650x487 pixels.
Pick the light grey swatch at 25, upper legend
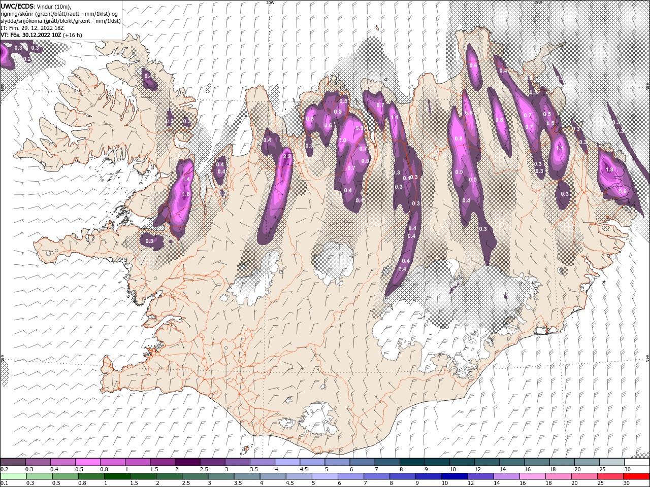point(611,462)
